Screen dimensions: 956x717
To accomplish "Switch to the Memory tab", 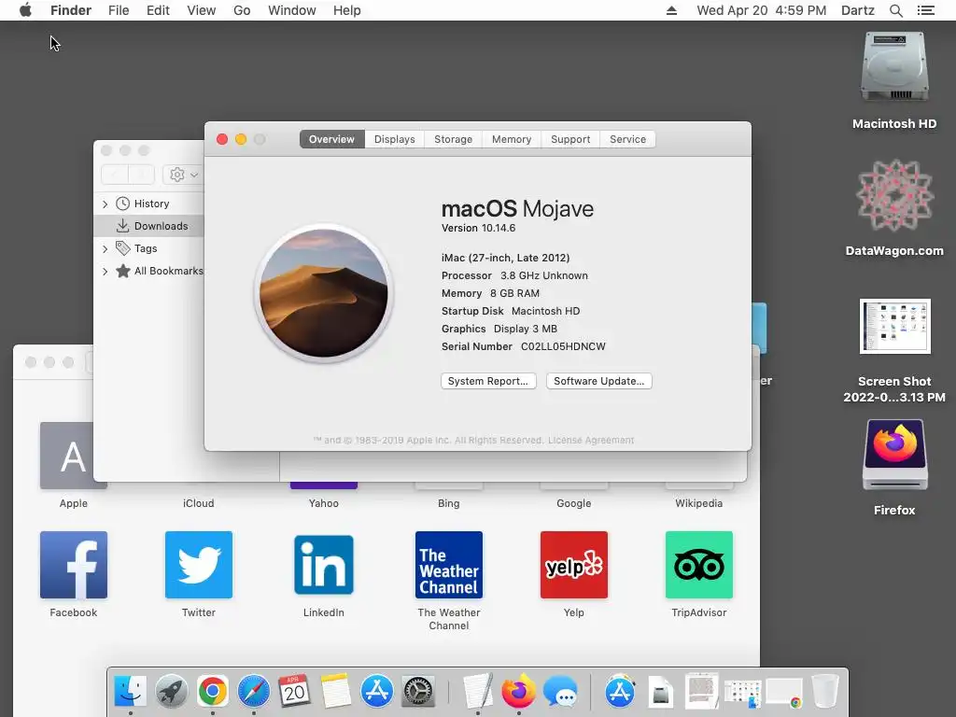I will 512,139.
